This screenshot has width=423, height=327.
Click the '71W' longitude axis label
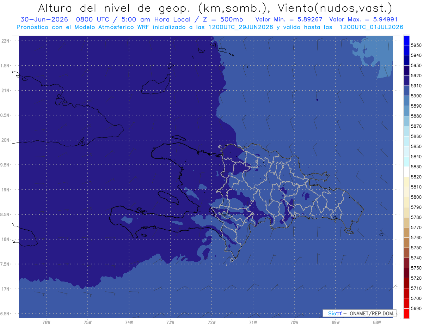click(x=253, y=322)
